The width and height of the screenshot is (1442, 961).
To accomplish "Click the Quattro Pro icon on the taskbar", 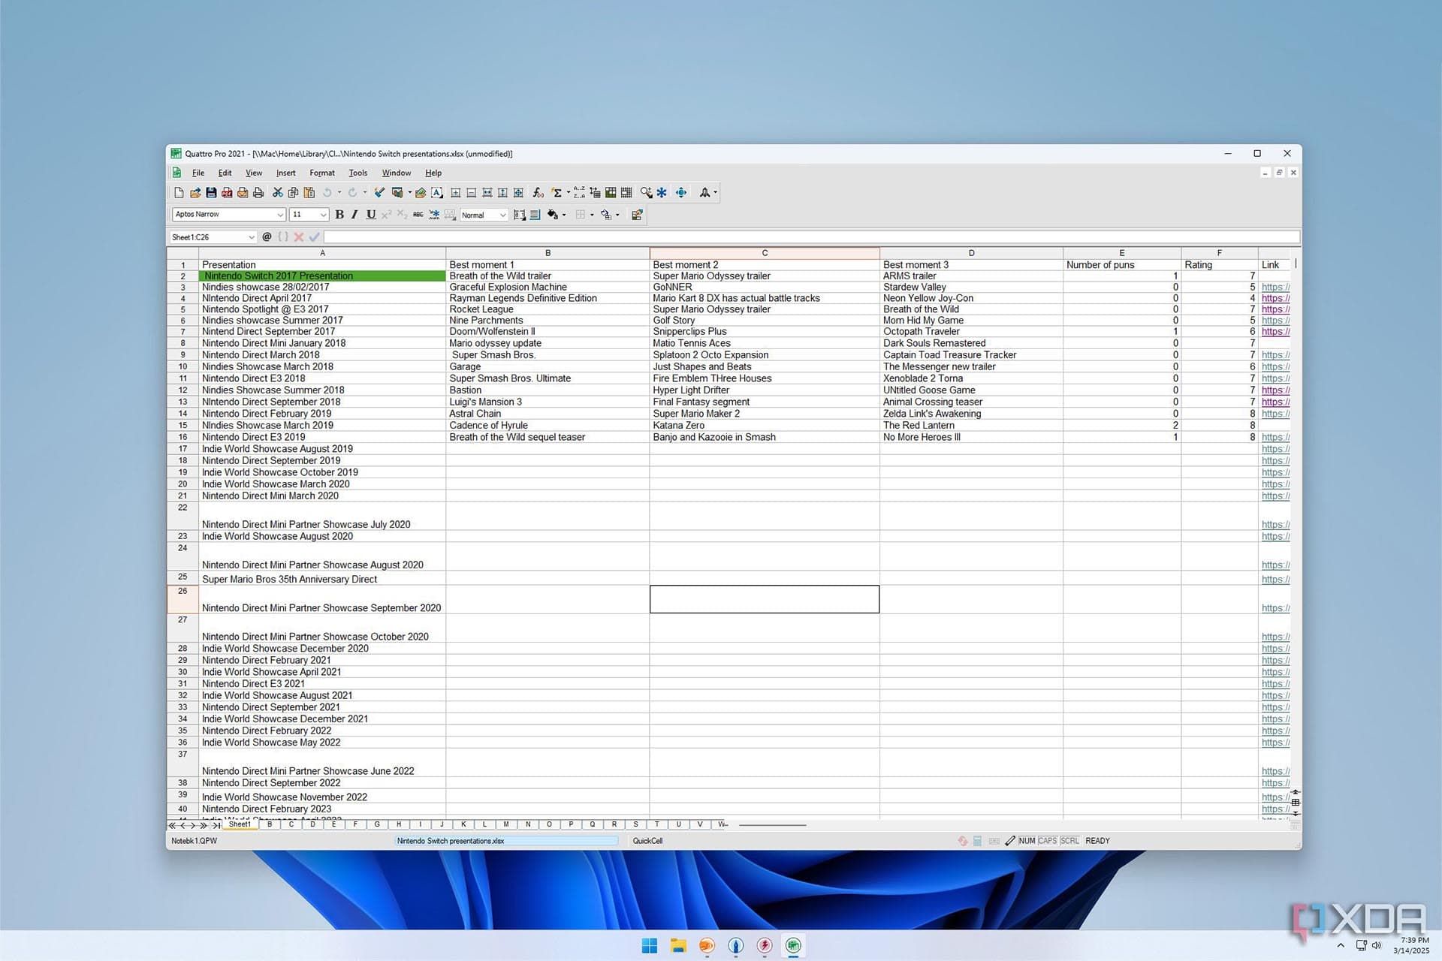I will click(793, 945).
